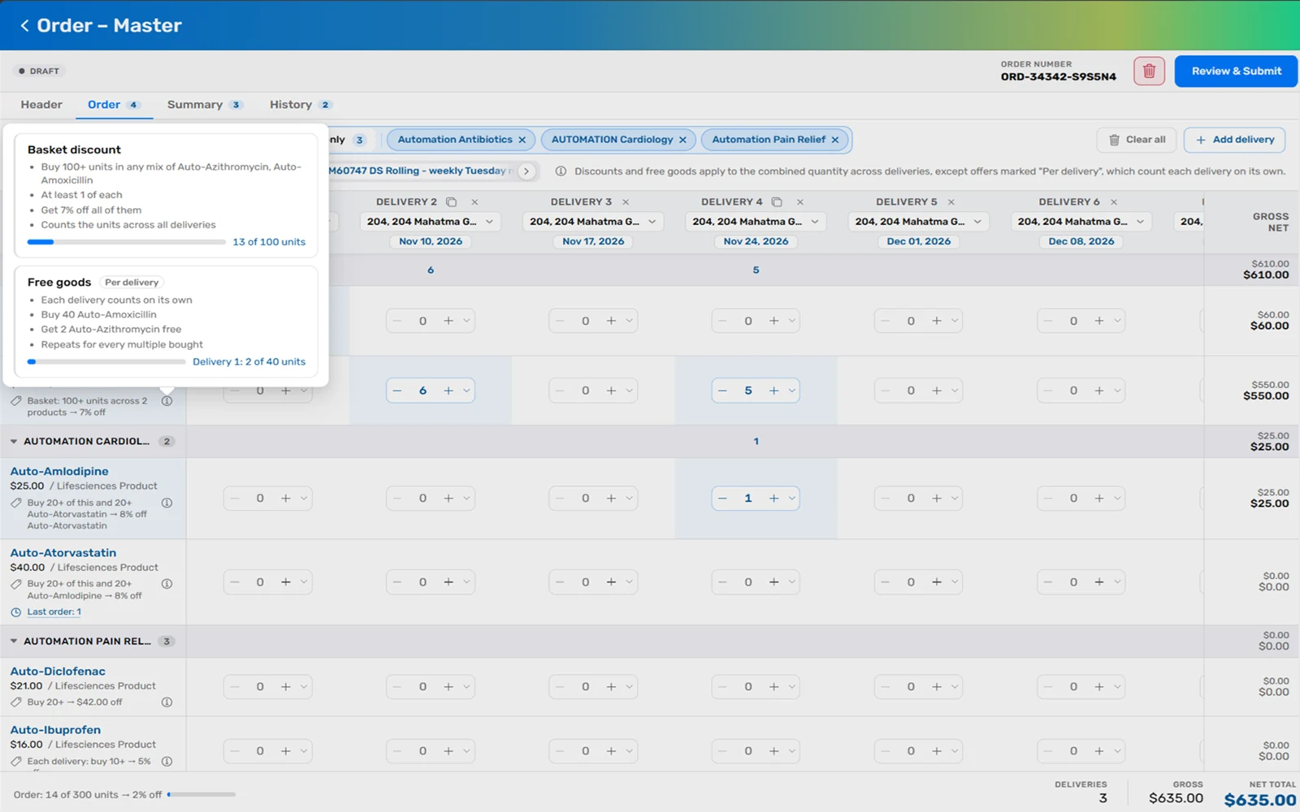Screen dimensions: 1300x812
Task: Click order 14 of 300 units progress bar
Action: click(201, 795)
